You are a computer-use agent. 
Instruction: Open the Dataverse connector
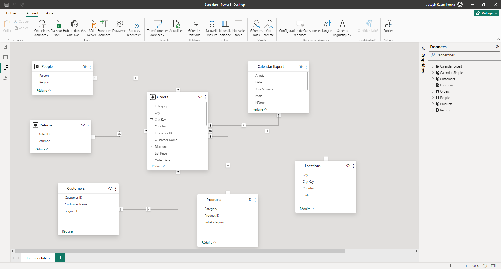click(119, 26)
